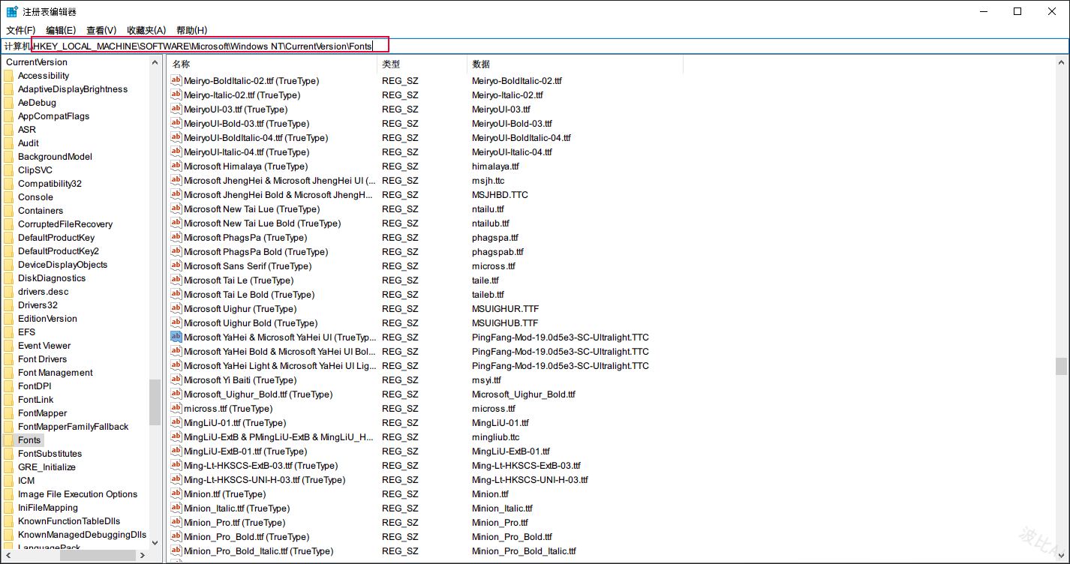Click the folder icon of IniFileMapping key
The image size is (1070, 564).
click(x=9, y=508)
